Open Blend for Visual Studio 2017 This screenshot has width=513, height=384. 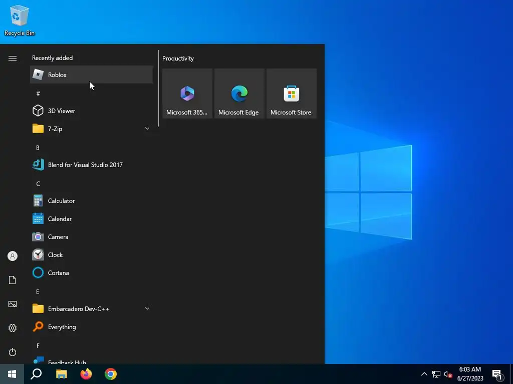click(91, 165)
